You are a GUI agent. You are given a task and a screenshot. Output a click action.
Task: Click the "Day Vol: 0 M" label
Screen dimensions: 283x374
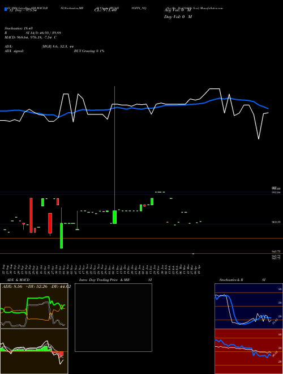[x=178, y=17]
